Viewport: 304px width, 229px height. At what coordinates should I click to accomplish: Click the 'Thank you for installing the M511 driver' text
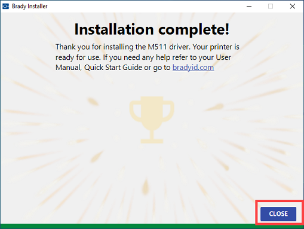point(123,47)
